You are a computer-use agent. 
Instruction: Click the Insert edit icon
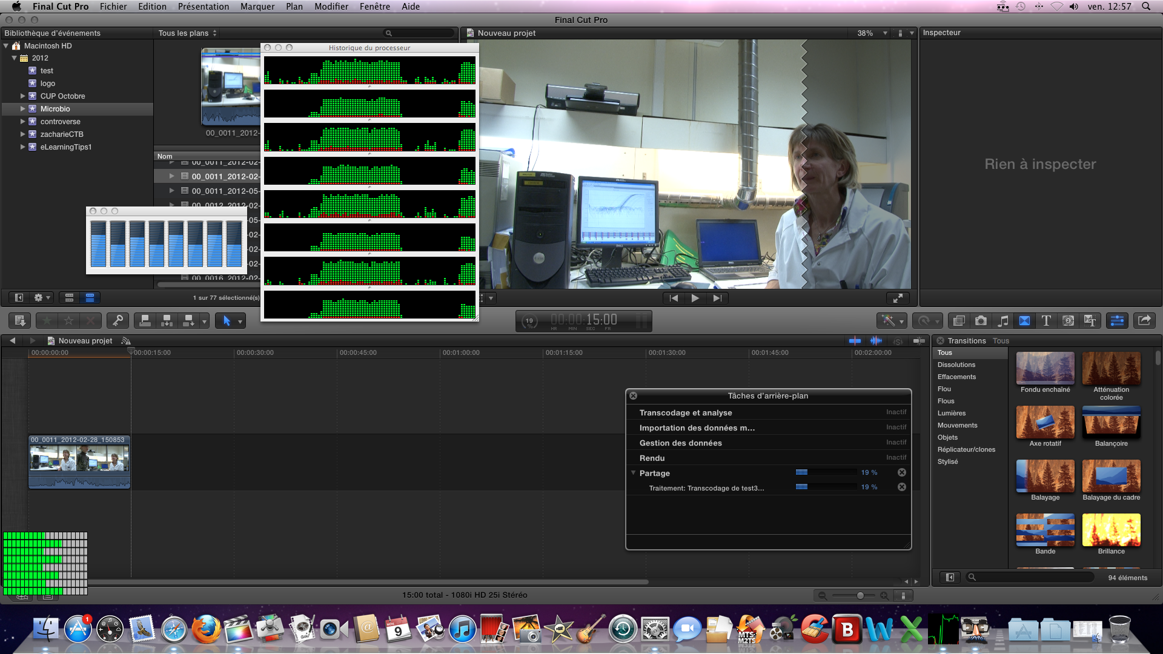click(x=167, y=320)
